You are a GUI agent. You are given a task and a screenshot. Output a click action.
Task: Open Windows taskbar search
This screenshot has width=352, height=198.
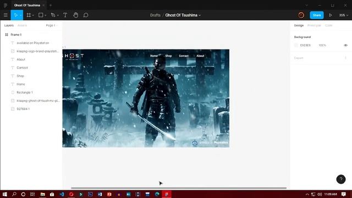click(x=14, y=194)
